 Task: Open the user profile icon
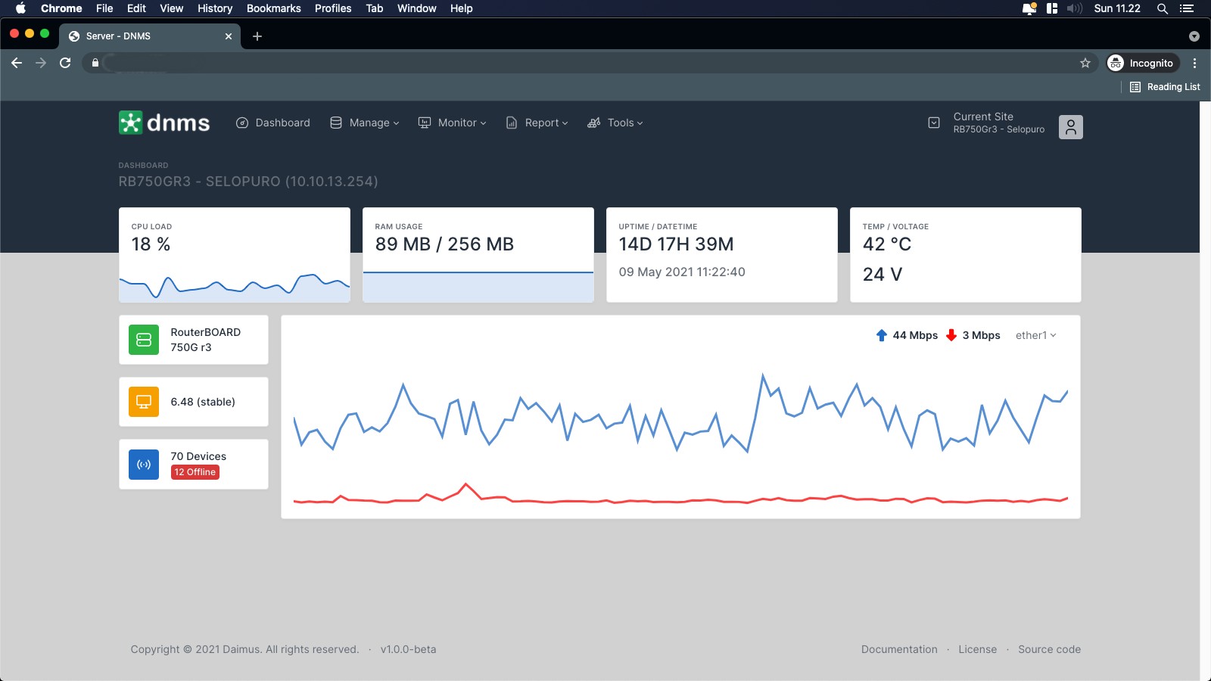point(1070,126)
